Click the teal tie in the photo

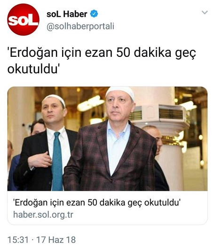[x=57, y=161]
